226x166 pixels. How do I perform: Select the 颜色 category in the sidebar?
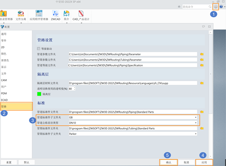tap(16, 54)
